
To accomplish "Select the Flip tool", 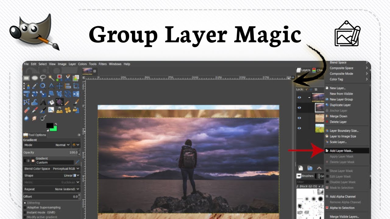I will [76, 94].
